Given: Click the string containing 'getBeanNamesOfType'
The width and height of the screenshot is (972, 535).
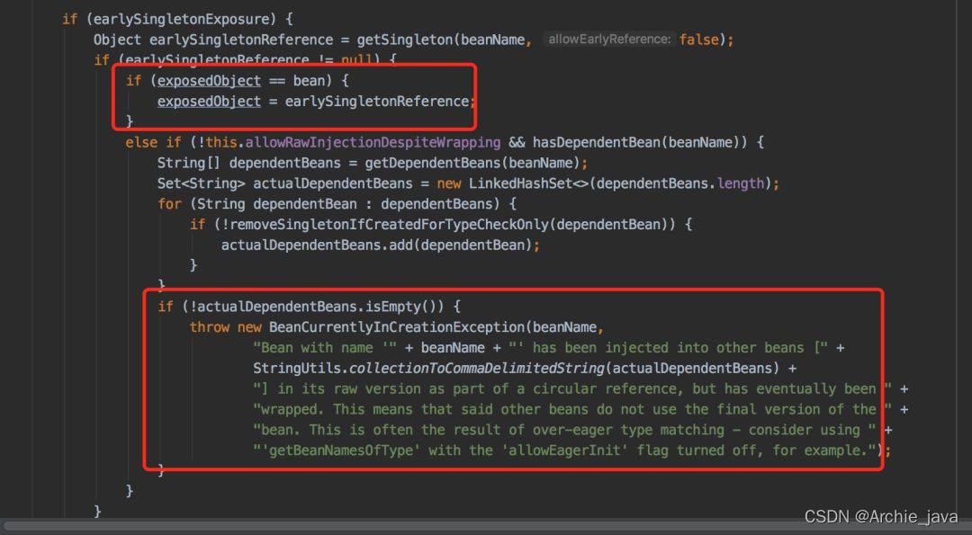Looking at the screenshot, I should coord(567,450).
